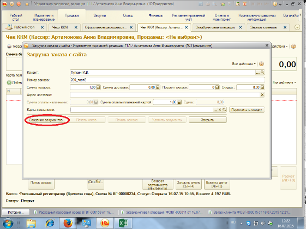The image size is (306, 229).
Task: Click the Поиск заказа button
Action: click(41, 184)
